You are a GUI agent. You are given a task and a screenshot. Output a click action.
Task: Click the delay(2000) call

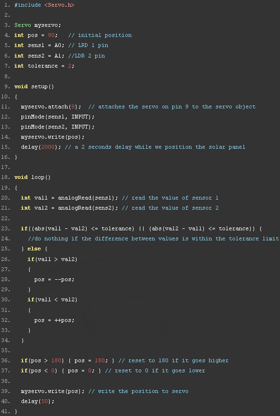(x=39, y=147)
